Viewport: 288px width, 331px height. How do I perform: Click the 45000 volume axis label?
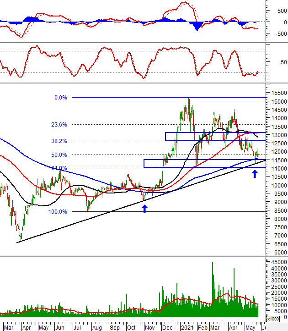[x=279, y=262]
